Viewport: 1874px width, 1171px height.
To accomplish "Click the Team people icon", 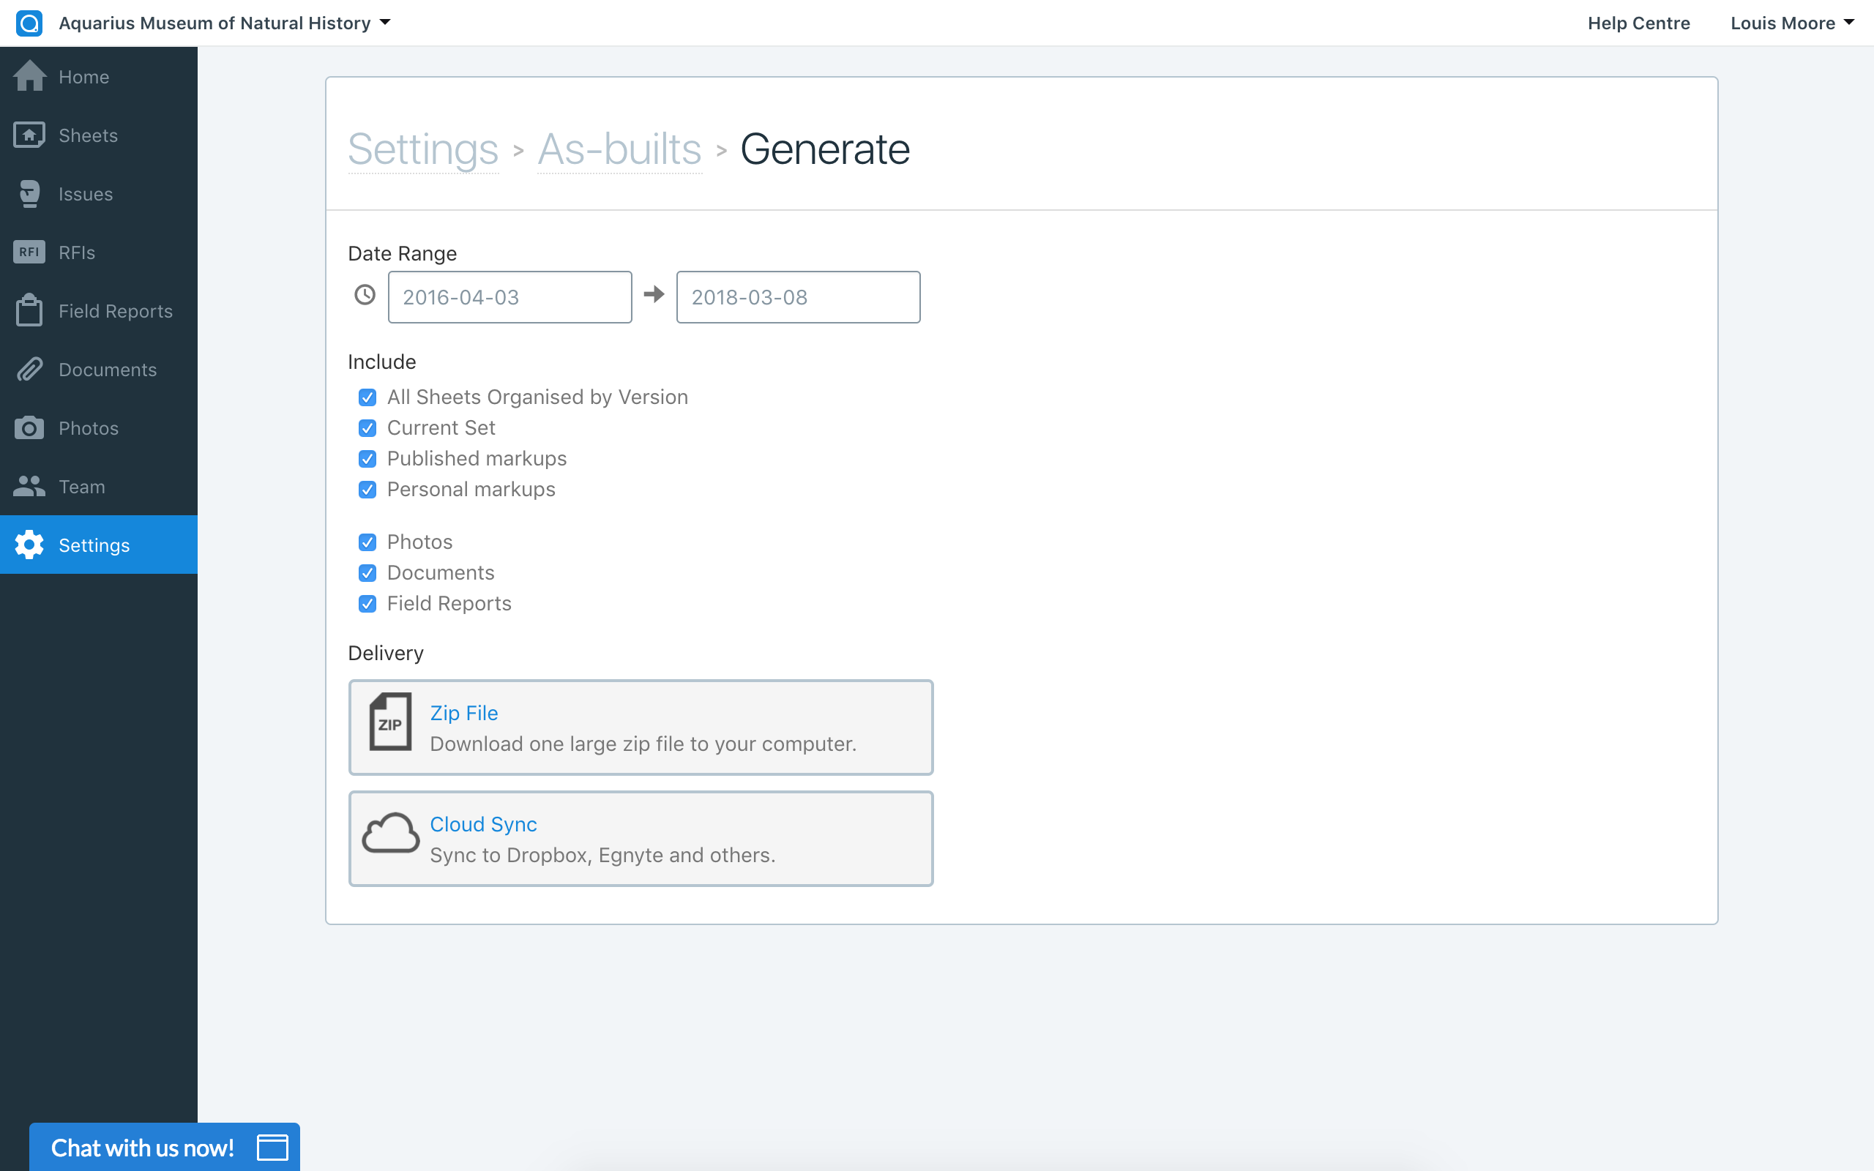I will tap(29, 487).
